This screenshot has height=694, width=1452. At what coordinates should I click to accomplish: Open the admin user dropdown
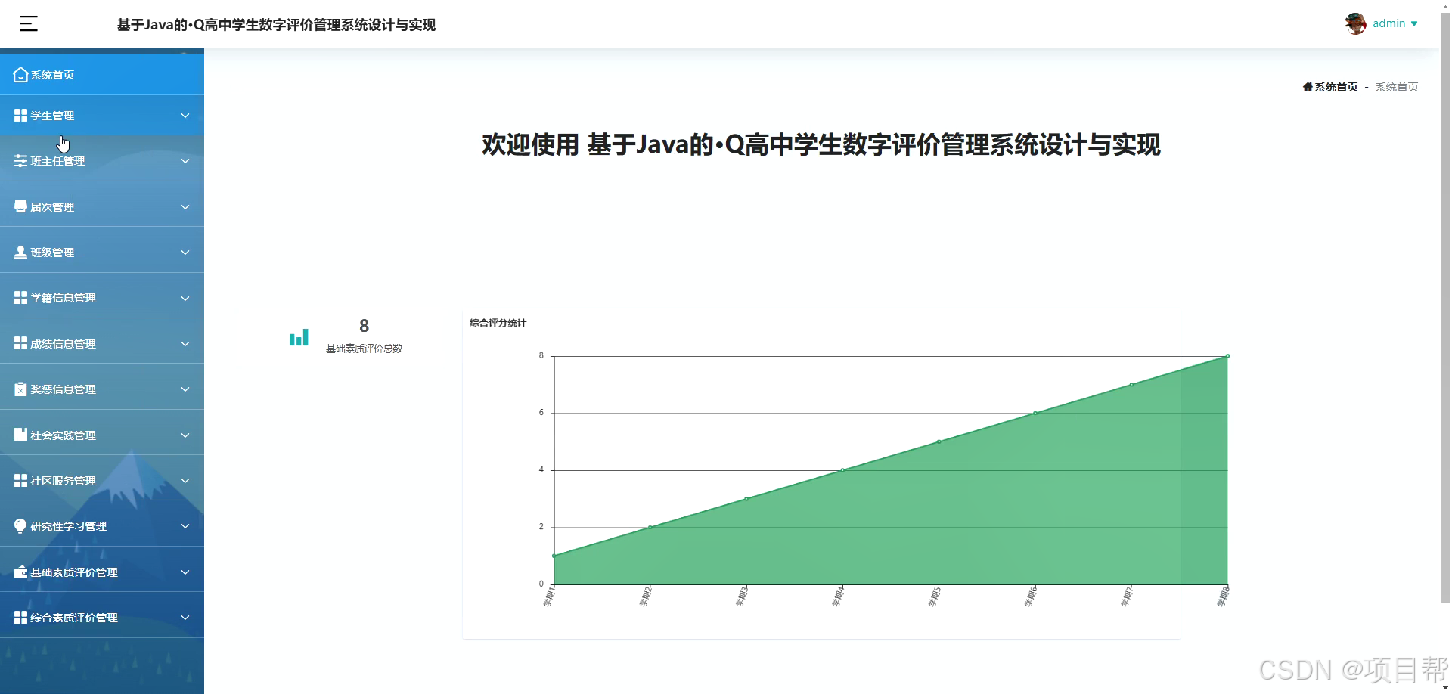1395,23
